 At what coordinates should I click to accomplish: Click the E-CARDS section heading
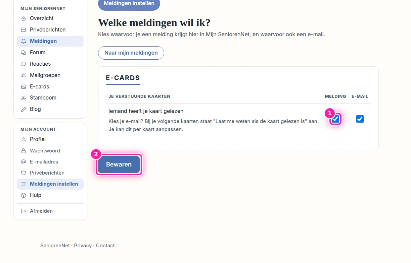point(123,78)
